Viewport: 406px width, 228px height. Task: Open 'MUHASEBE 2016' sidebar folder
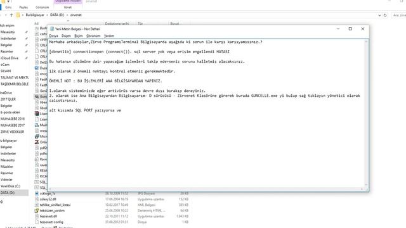(x=13, y=118)
